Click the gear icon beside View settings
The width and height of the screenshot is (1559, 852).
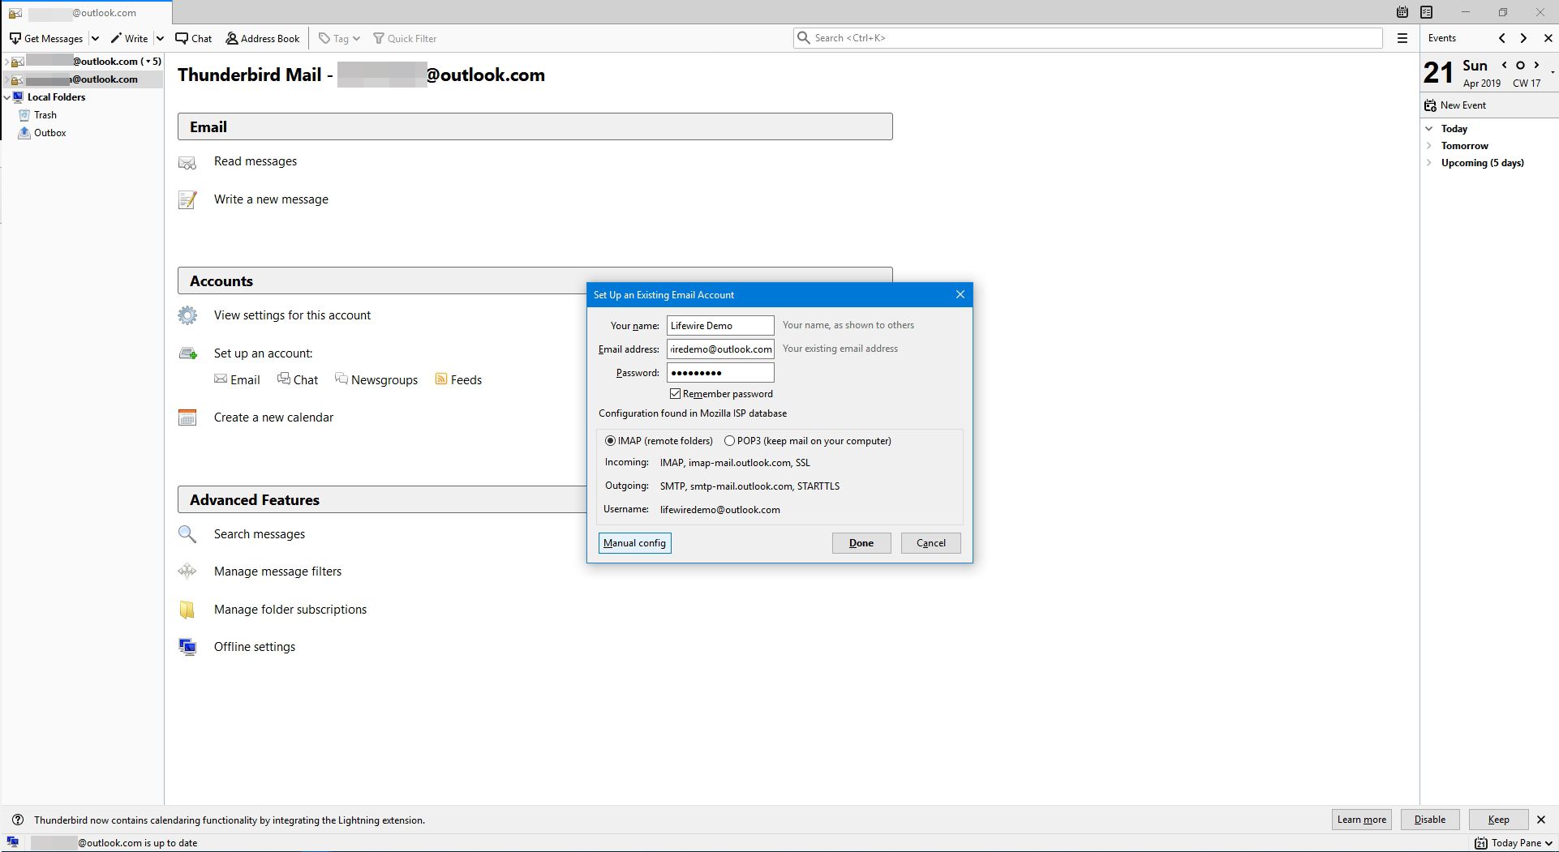point(187,315)
